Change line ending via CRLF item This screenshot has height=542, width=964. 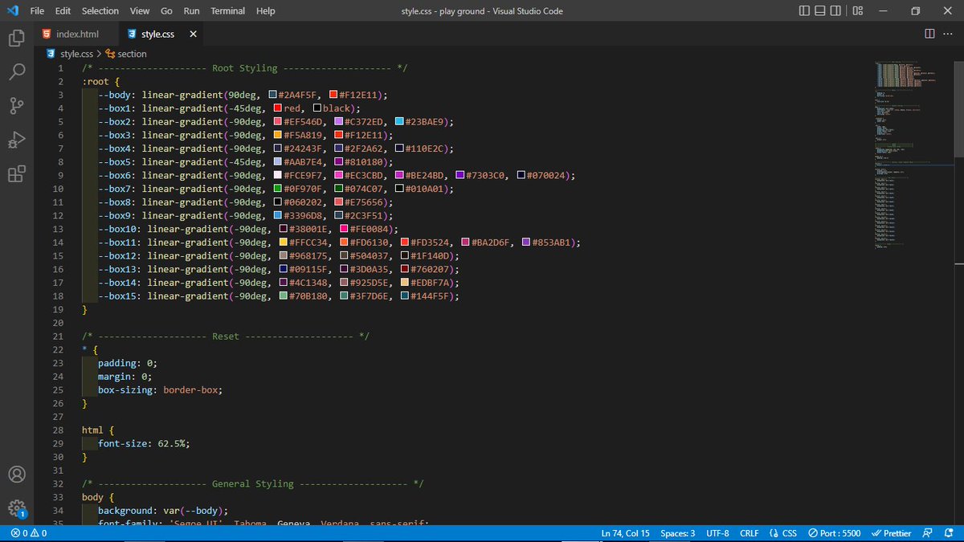(749, 532)
